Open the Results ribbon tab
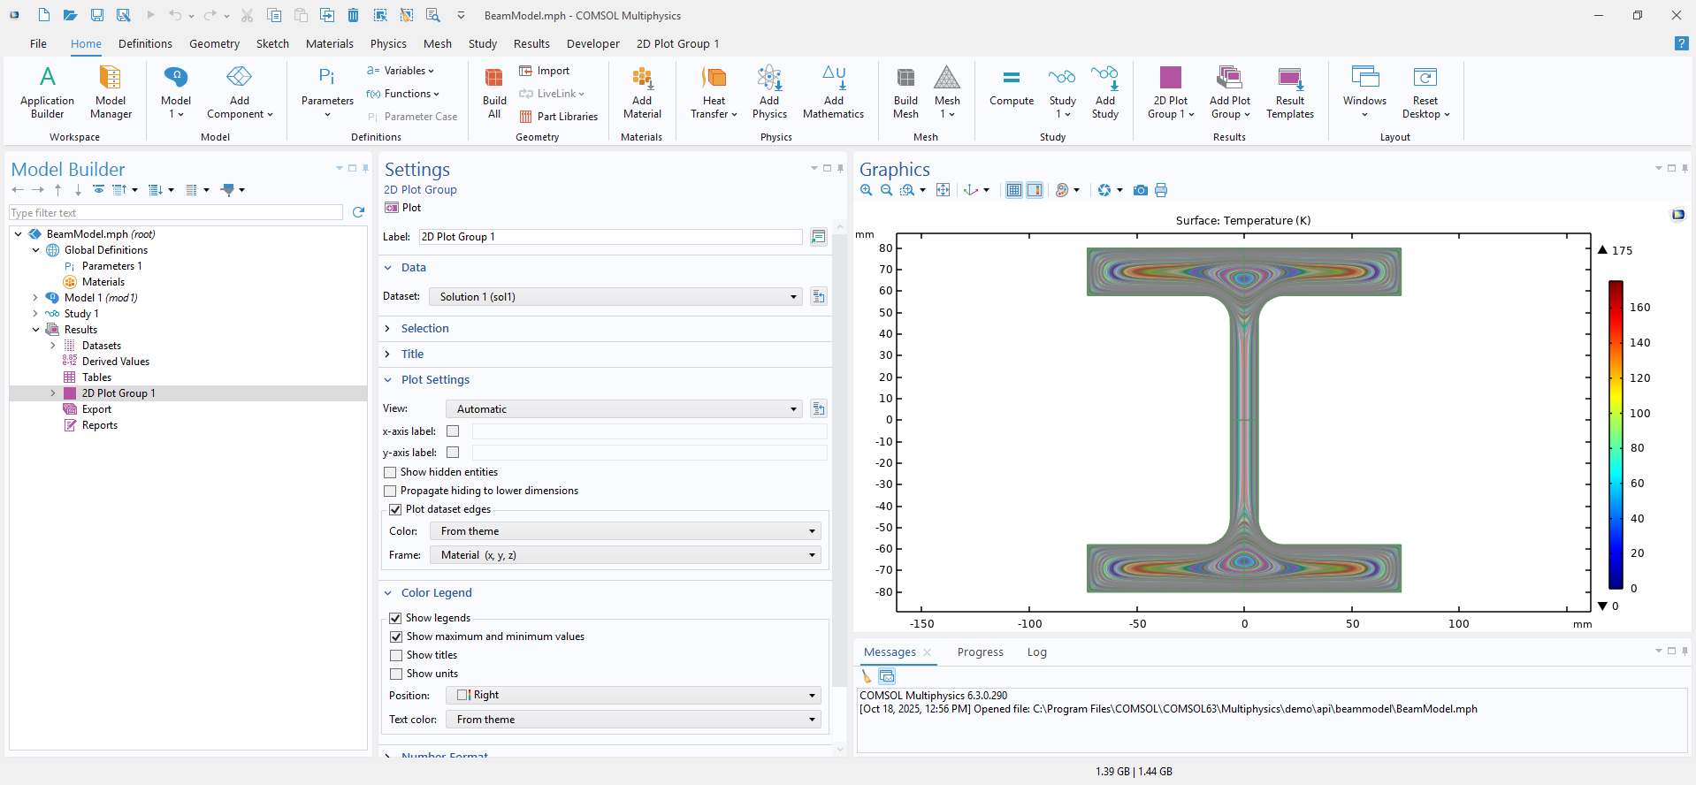Viewport: 1696px width, 785px height. tap(531, 43)
